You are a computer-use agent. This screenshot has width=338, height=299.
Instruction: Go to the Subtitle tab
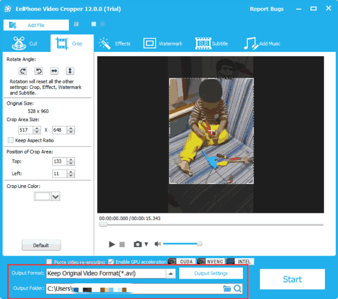tap(212, 43)
